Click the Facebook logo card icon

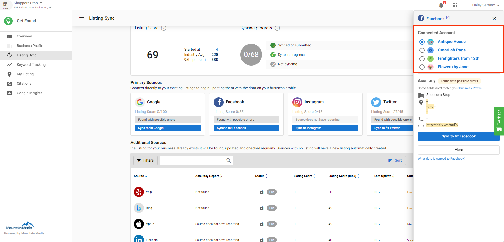tap(219, 102)
